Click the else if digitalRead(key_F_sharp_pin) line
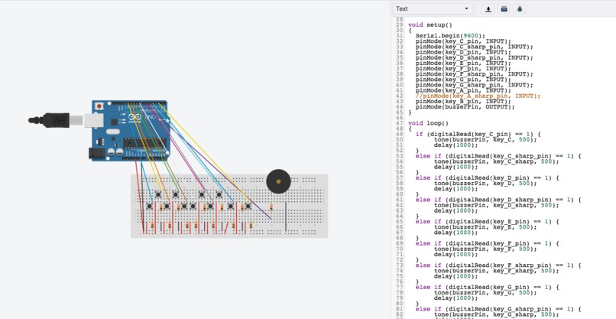This screenshot has width=616, height=319. (x=498, y=266)
